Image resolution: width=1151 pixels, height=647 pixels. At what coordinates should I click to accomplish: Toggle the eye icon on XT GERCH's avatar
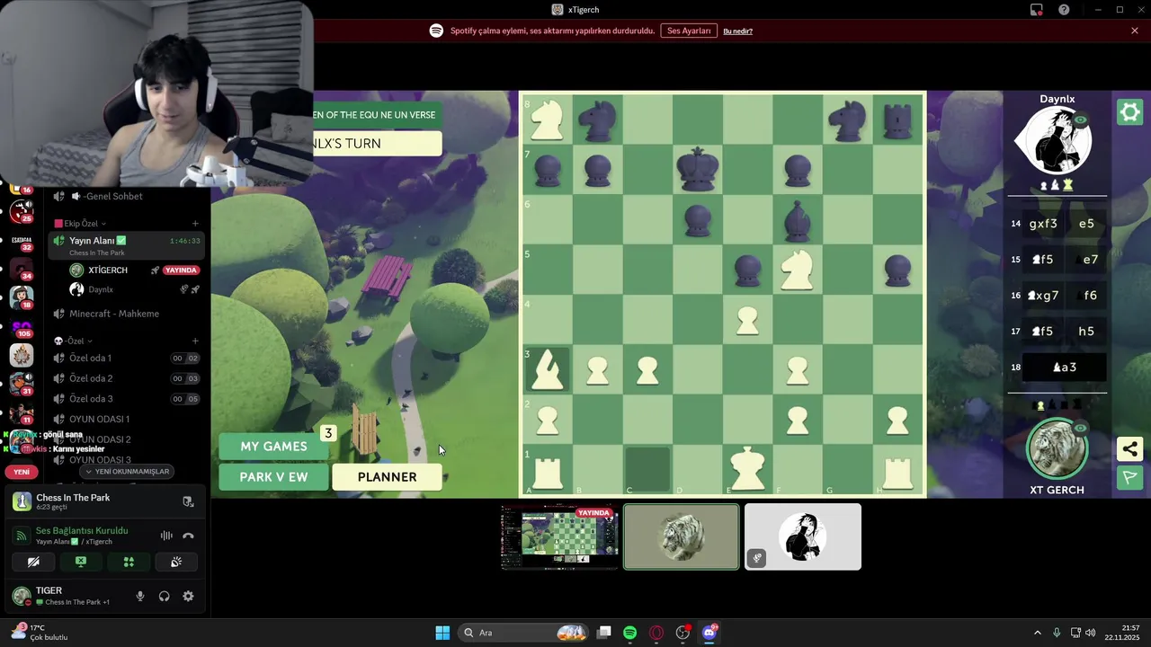pos(1080,429)
